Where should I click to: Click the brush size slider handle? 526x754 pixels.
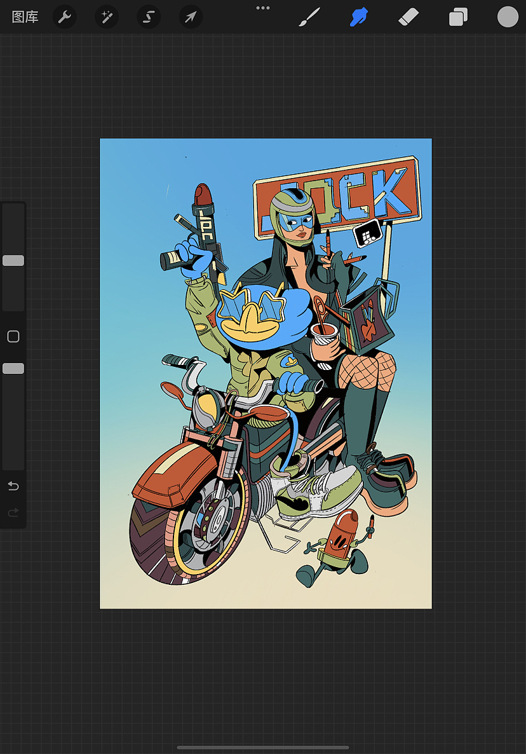[x=13, y=260]
